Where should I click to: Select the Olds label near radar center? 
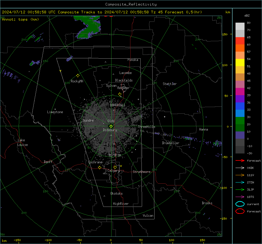pyautogui.click(x=111, y=121)
